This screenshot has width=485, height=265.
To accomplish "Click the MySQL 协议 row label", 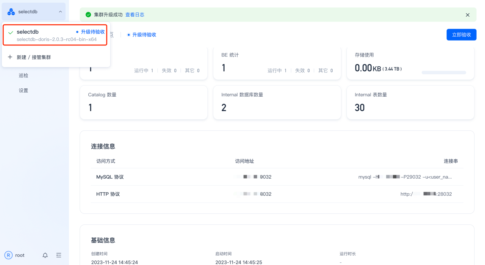I will (x=110, y=177).
